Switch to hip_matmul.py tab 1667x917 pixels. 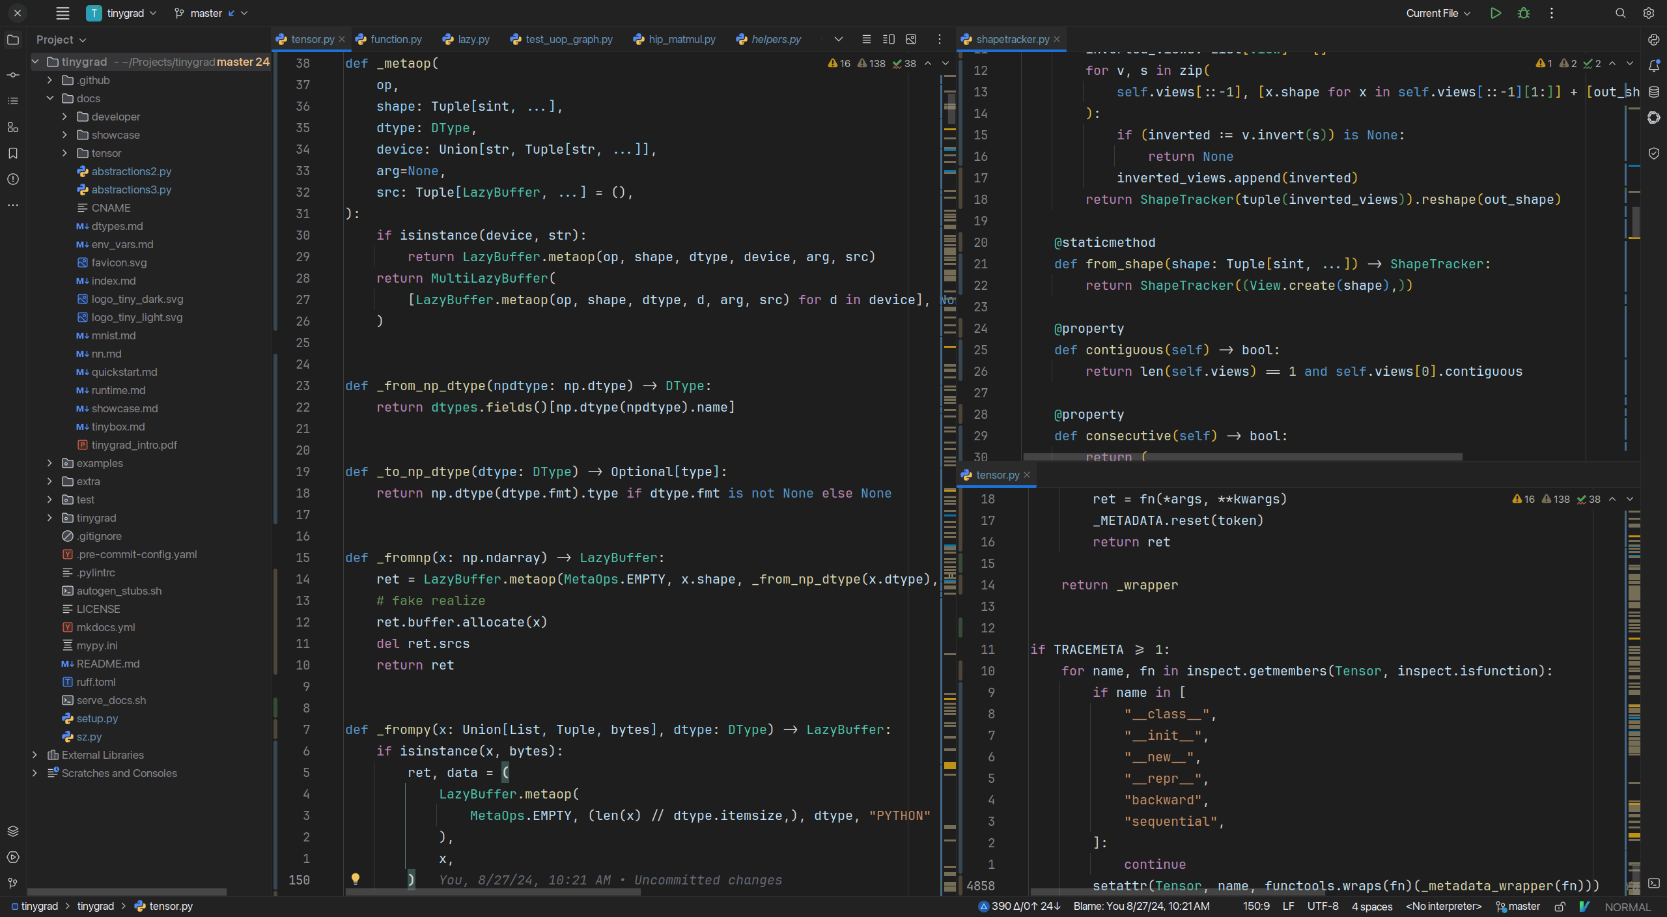click(x=675, y=39)
